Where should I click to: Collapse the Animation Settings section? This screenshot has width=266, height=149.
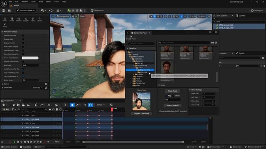click(2, 32)
